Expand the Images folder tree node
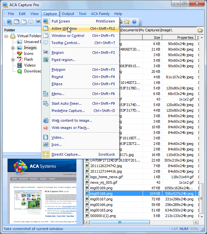 [x=13, y=48]
